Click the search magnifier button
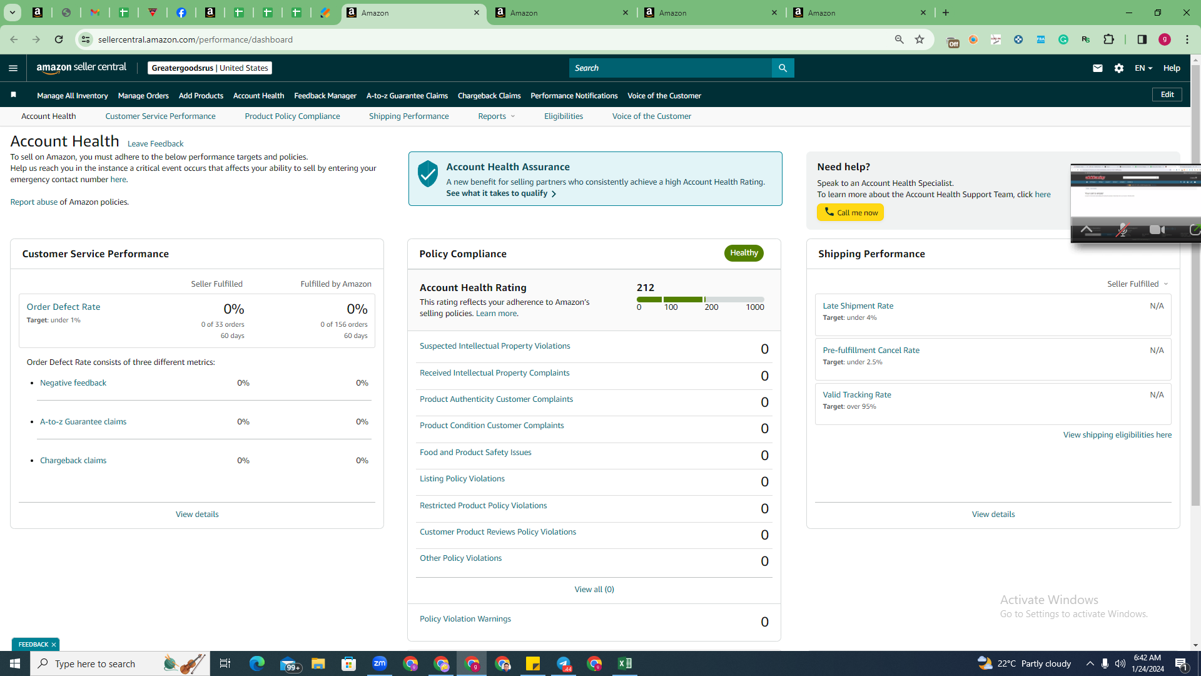The height and width of the screenshot is (676, 1201). click(783, 68)
